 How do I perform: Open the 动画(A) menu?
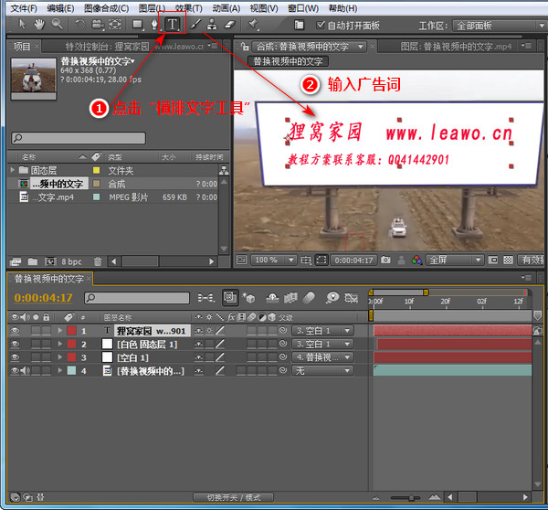pyautogui.click(x=227, y=8)
